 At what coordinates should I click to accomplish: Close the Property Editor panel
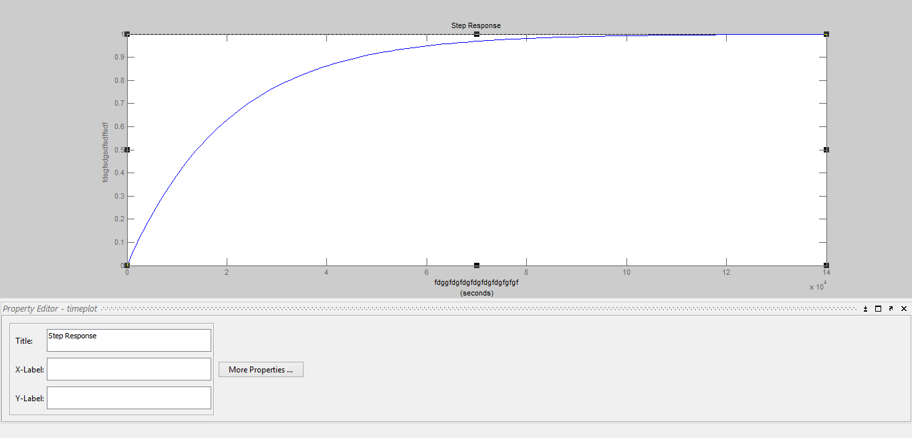[x=904, y=308]
